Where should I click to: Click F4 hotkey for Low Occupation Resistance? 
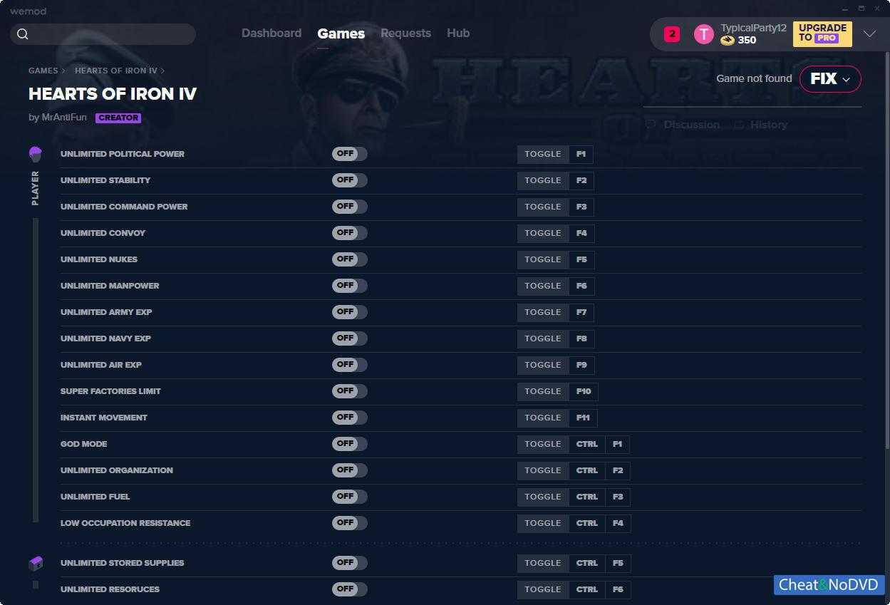[x=618, y=523]
